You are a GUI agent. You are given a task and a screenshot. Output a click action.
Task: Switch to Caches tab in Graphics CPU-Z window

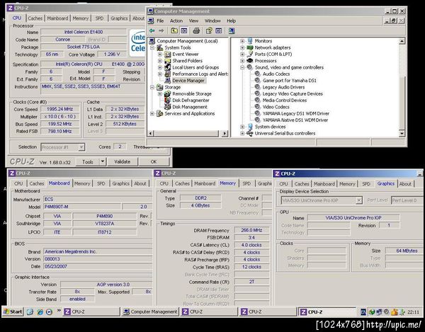tap(302, 184)
